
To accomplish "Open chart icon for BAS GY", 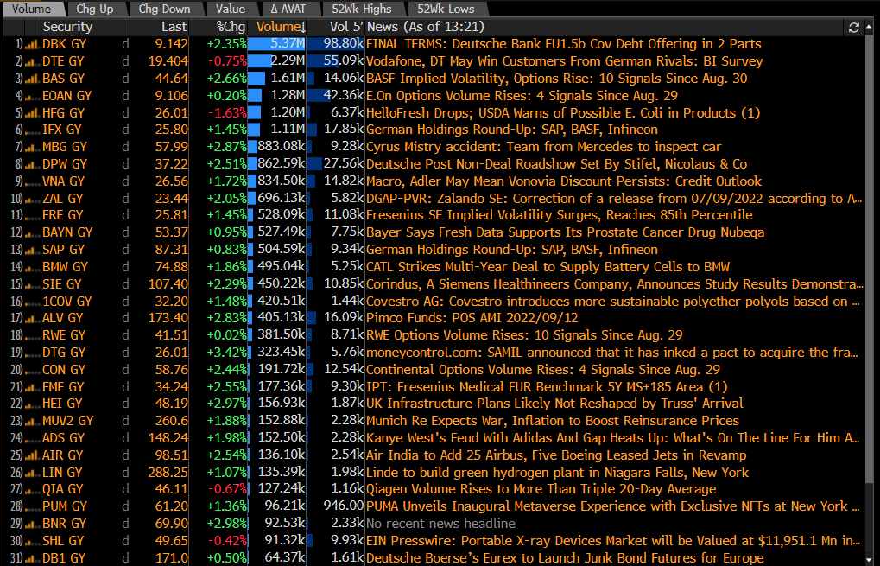I will pos(31,78).
